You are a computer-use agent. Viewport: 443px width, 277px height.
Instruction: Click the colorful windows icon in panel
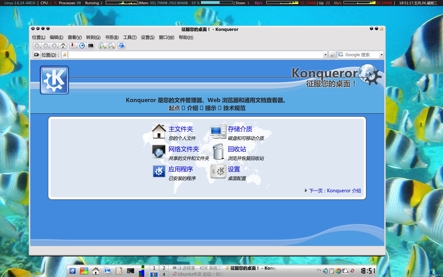(x=84, y=271)
